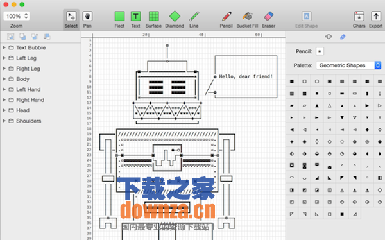Select the Head layer label
Screen dimensions: 385x240
22,110
